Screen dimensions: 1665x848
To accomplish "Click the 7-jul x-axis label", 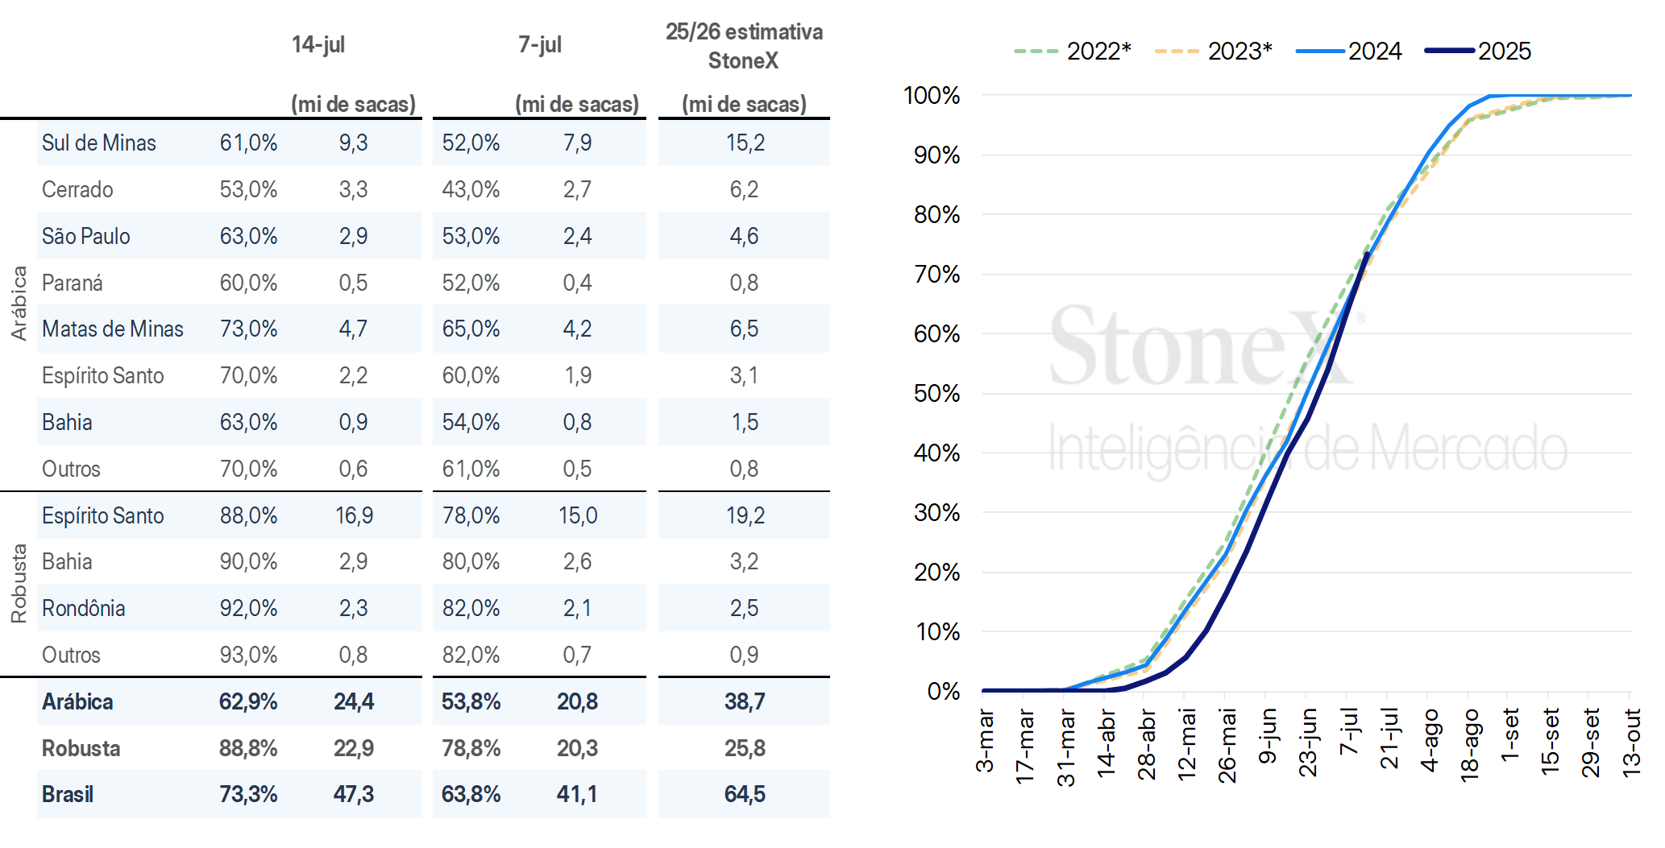I will 1347,731.
